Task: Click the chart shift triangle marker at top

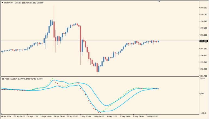Action: [x=159, y=1]
